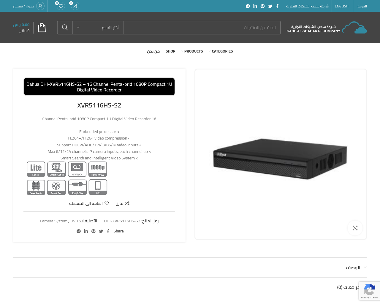380x304 pixels.
Task: Open the Twitter icon in the top bar
Action: [270, 6]
